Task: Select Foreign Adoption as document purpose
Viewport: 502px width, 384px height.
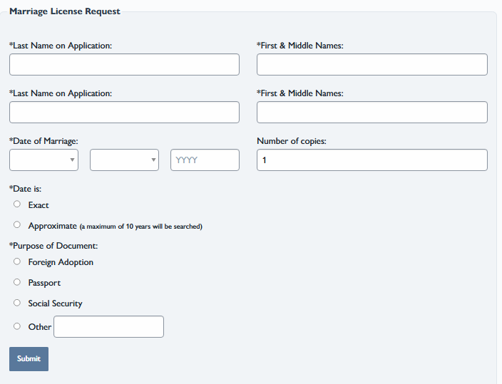Action: pos(17,261)
